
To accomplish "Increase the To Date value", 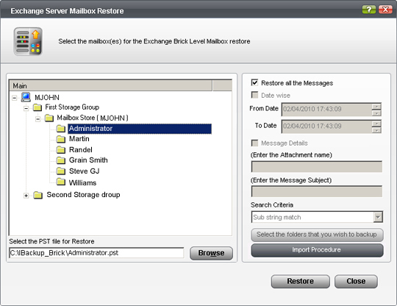I will (x=376, y=124).
